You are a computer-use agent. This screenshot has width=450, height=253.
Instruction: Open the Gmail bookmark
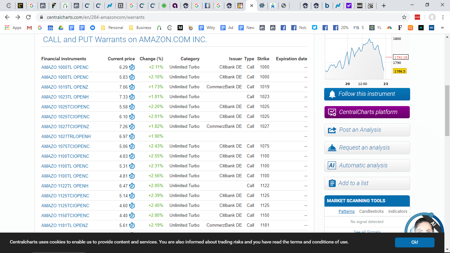click(29, 28)
